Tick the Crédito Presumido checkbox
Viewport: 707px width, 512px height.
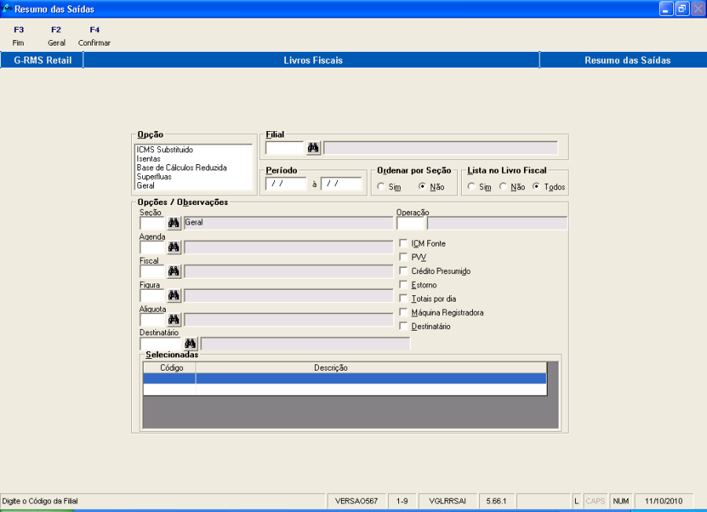click(404, 271)
